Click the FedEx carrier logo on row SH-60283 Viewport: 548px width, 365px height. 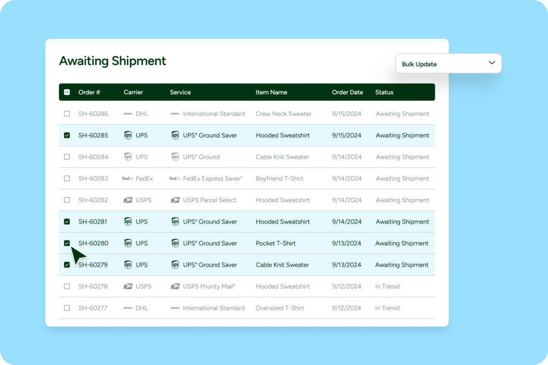coord(129,178)
